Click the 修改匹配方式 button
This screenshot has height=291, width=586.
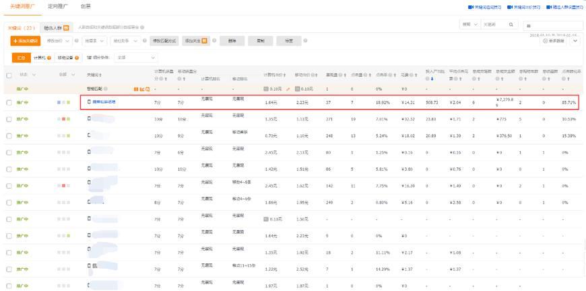[164, 41]
